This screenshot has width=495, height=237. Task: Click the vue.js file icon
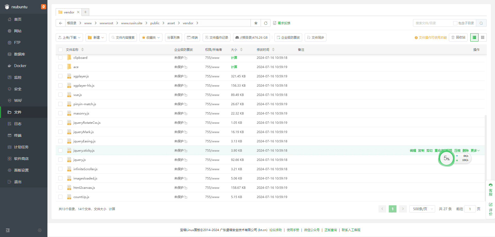[x=69, y=95]
